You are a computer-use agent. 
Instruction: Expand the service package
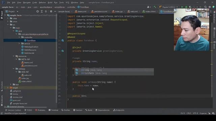[19, 43]
